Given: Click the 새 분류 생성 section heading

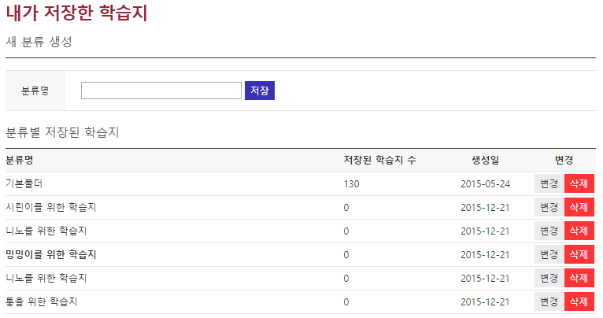Looking at the screenshot, I should point(39,42).
